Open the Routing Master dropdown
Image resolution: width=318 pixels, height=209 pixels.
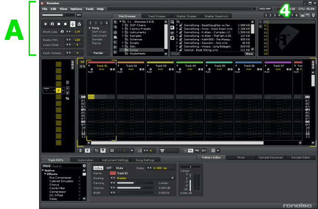[172, 178]
